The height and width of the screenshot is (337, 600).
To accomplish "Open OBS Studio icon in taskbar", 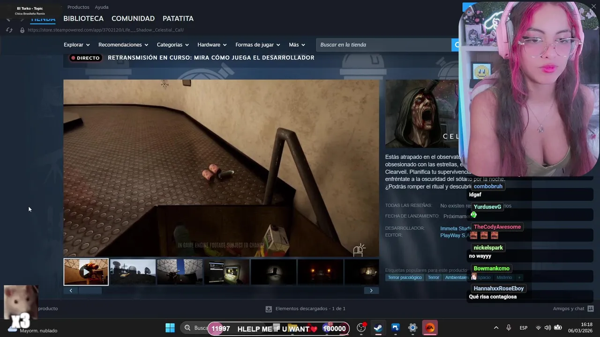I will tap(361, 328).
